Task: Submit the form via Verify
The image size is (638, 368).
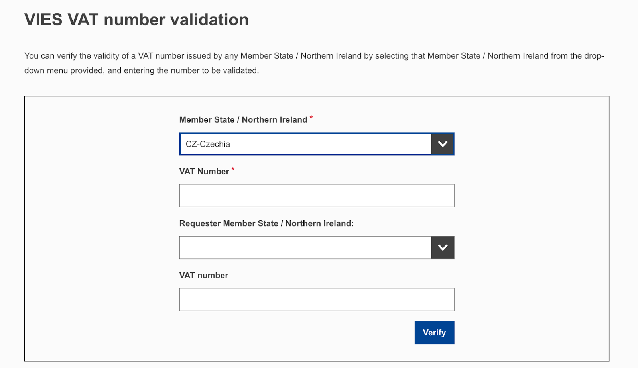Action: click(434, 332)
